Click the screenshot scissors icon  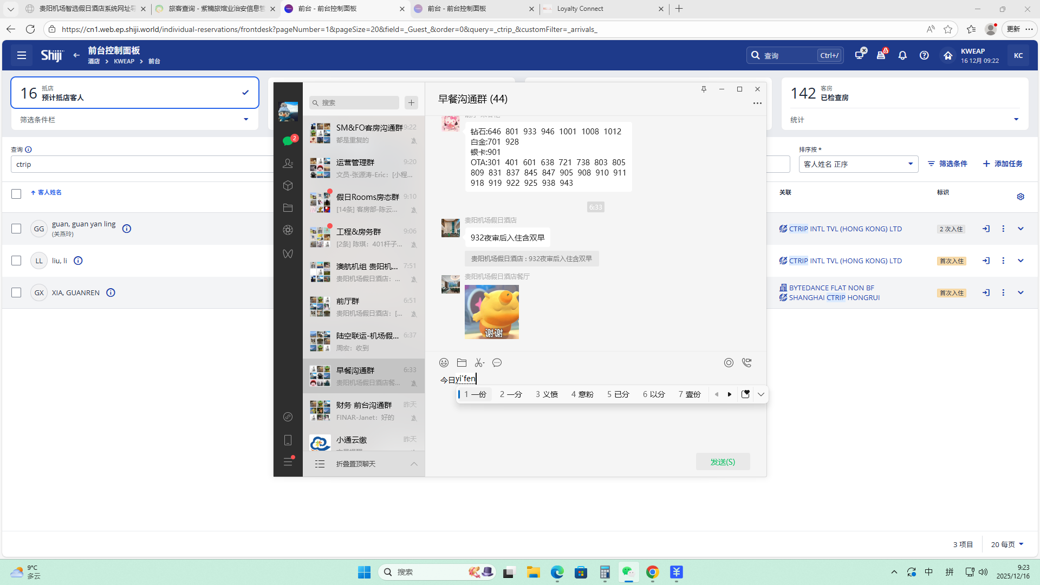coord(479,363)
